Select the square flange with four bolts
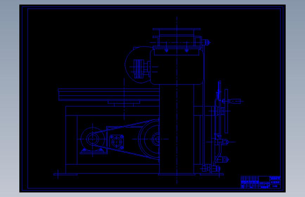This screenshot has height=197, width=305. 117,142
